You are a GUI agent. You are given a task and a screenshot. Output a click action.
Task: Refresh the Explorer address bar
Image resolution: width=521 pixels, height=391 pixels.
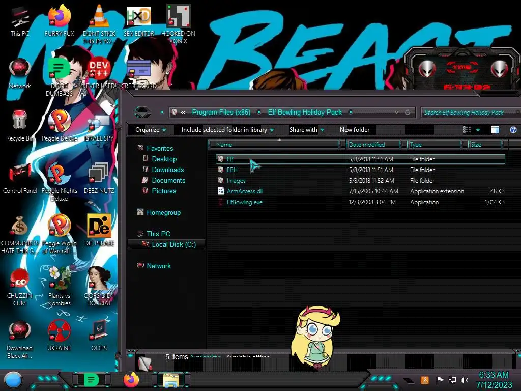pyautogui.click(x=408, y=113)
